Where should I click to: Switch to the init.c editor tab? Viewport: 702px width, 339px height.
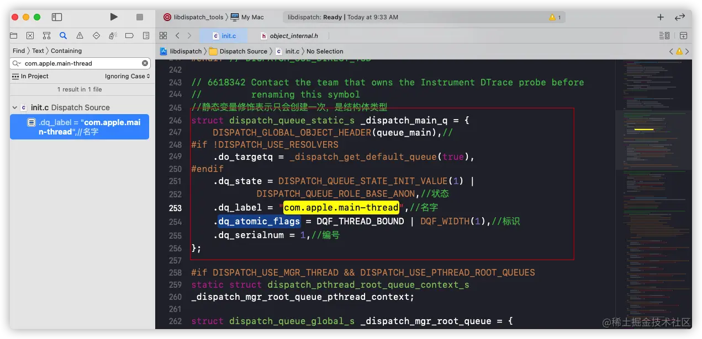tap(225, 36)
